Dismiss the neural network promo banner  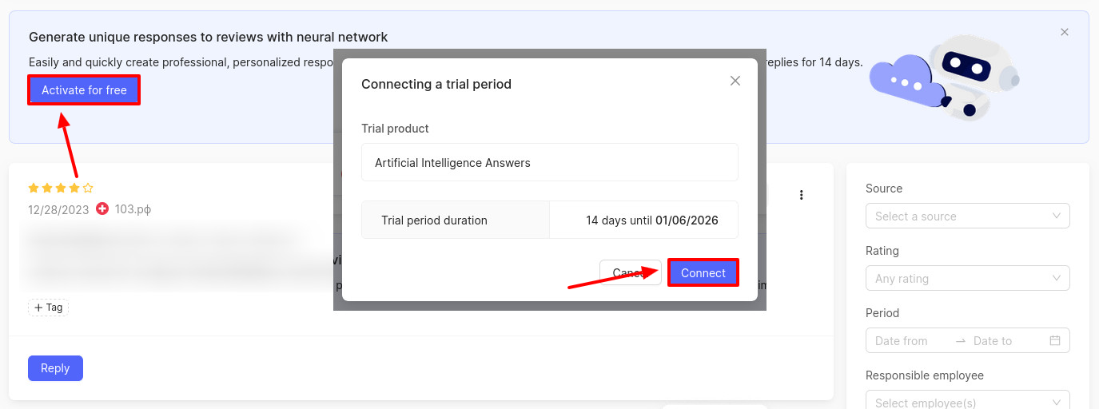coord(1065,32)
